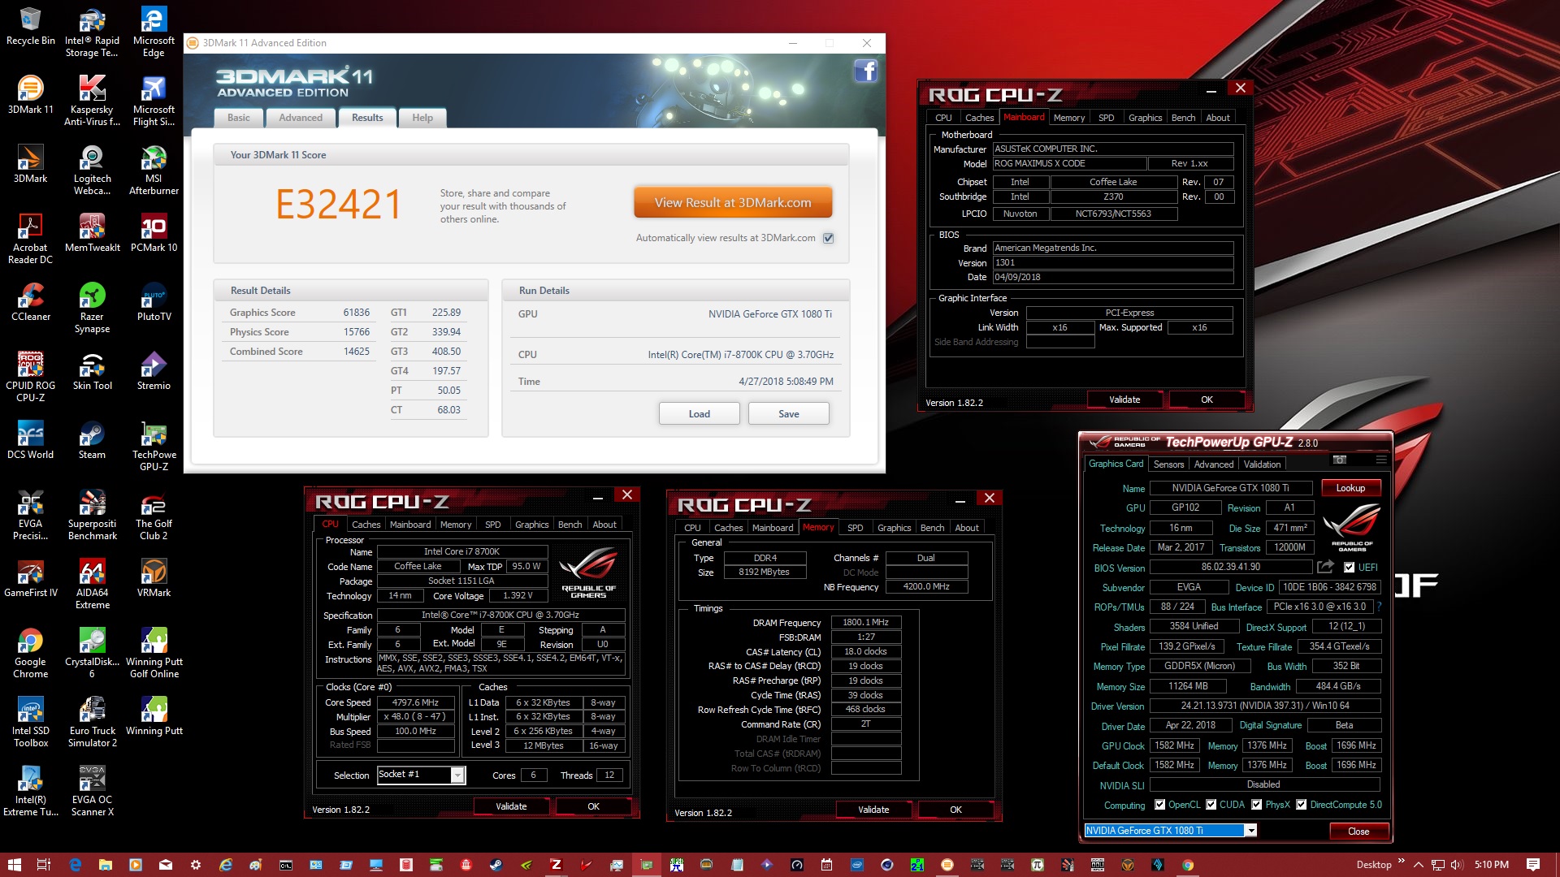Click the volume speaker icon in system tray

1457,865
